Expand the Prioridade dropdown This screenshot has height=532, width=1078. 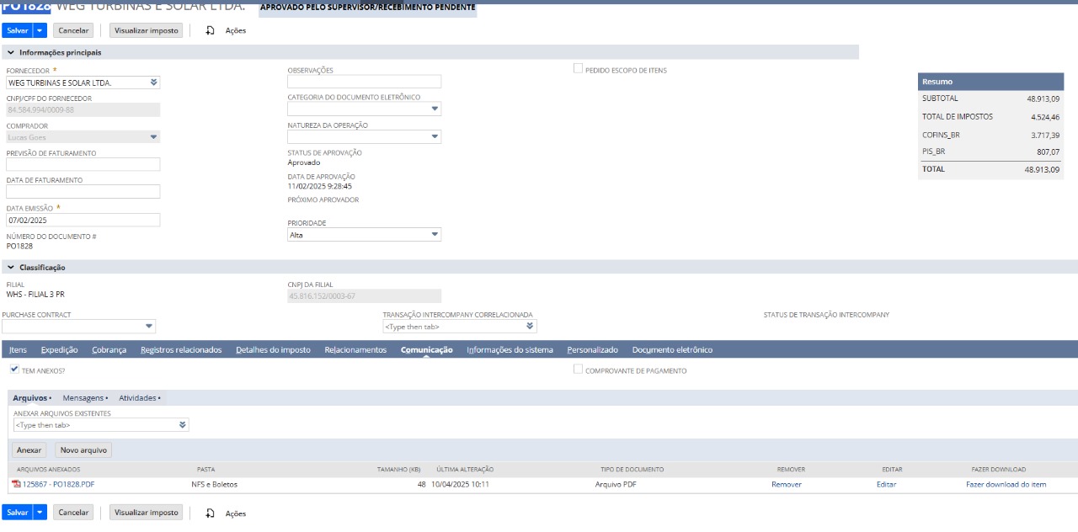435,235
